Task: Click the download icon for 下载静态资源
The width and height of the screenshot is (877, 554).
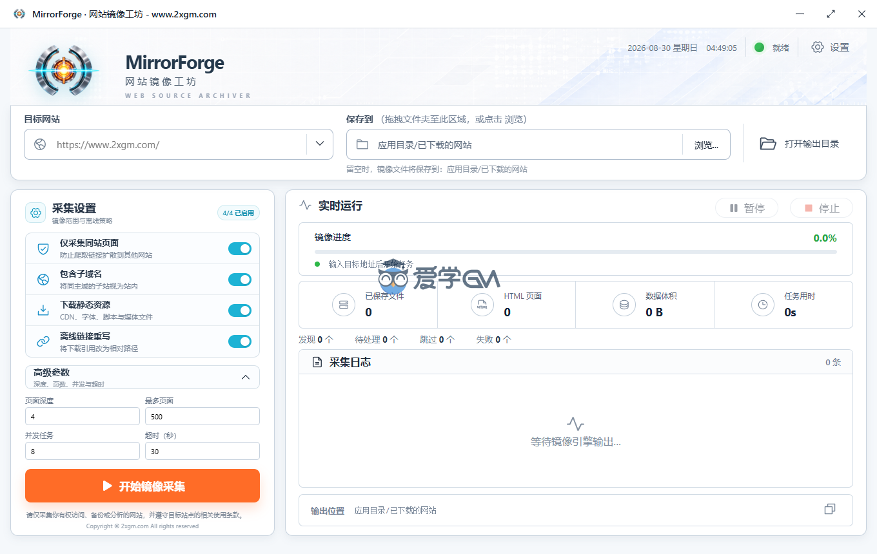Action: (43, 310)
